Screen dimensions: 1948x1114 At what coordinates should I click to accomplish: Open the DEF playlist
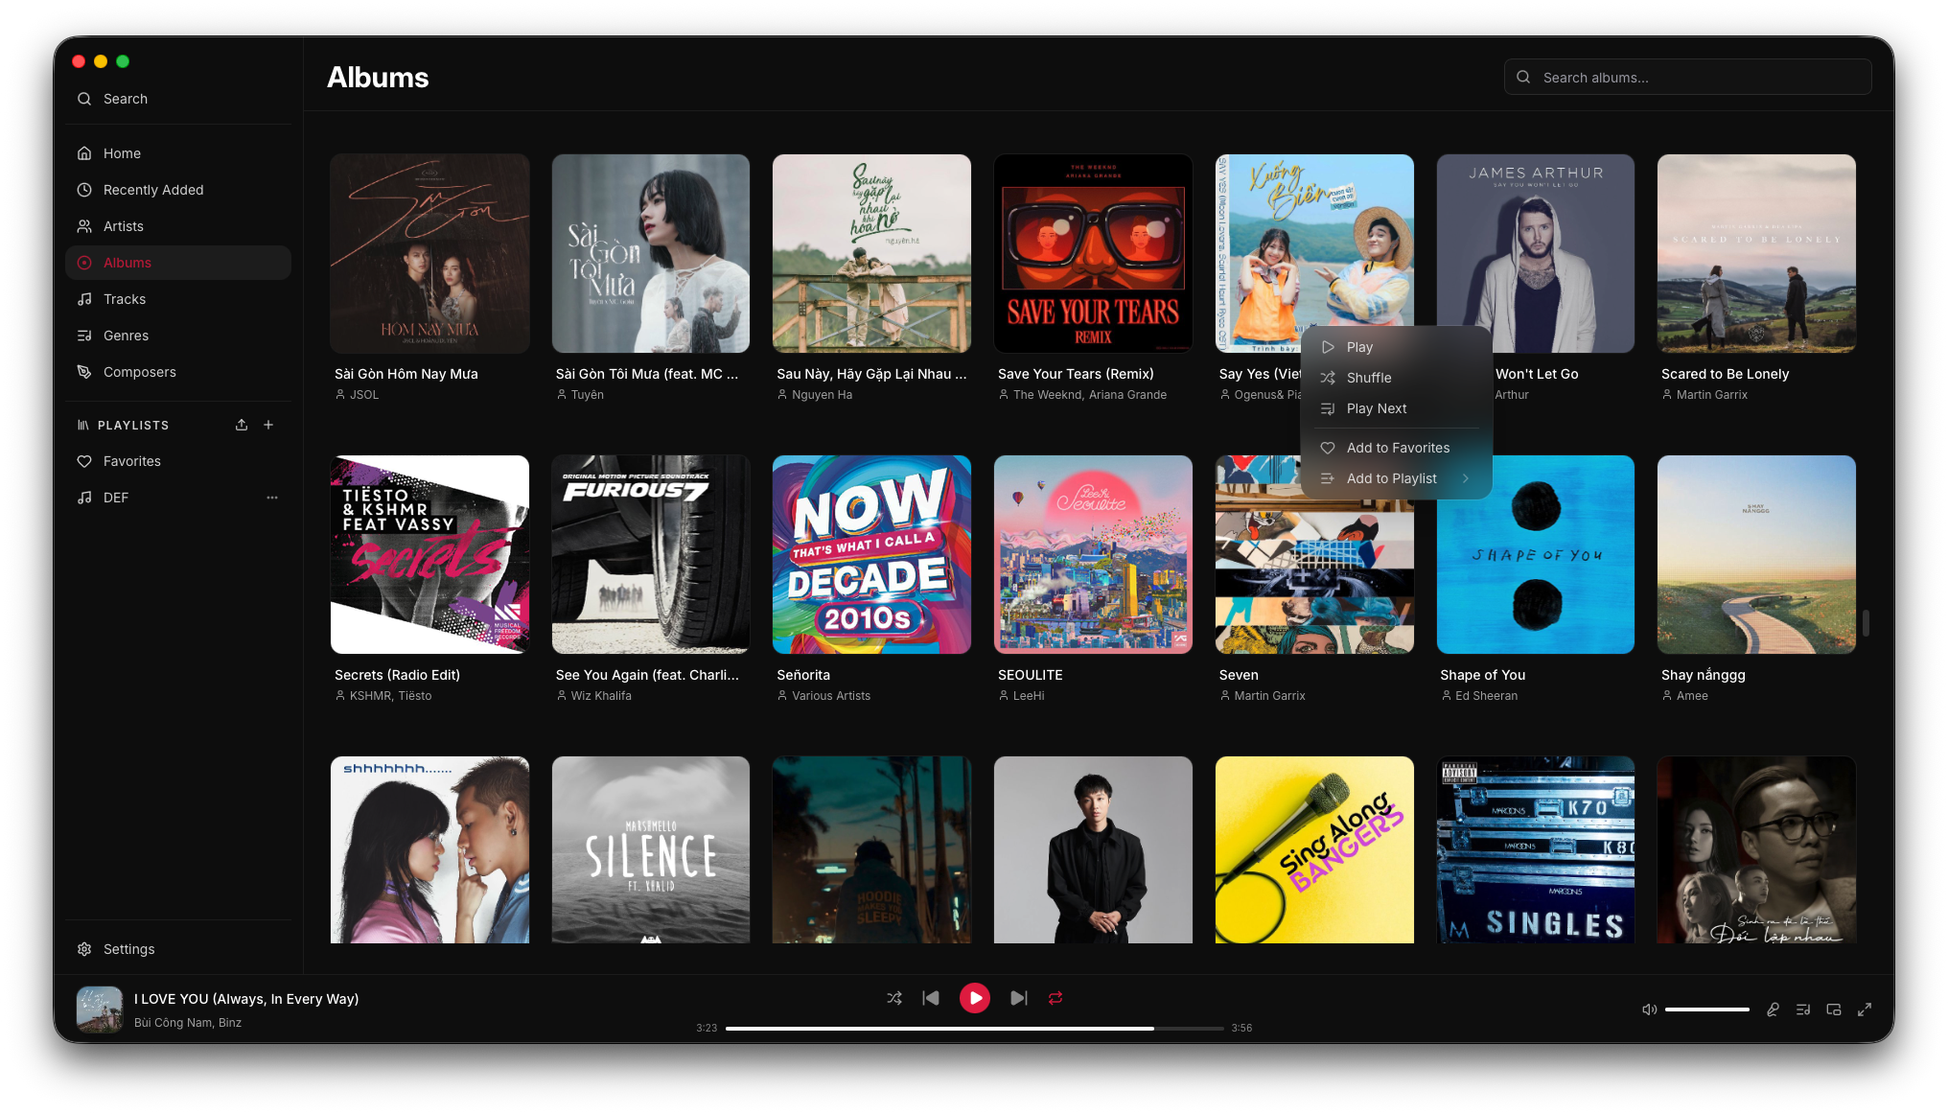(178, 498)
